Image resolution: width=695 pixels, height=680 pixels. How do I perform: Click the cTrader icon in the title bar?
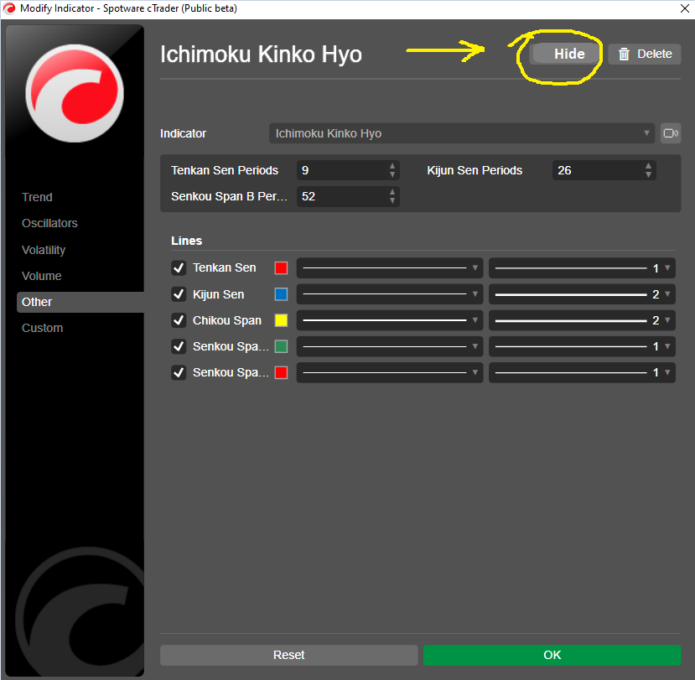(x=9, y=8)
